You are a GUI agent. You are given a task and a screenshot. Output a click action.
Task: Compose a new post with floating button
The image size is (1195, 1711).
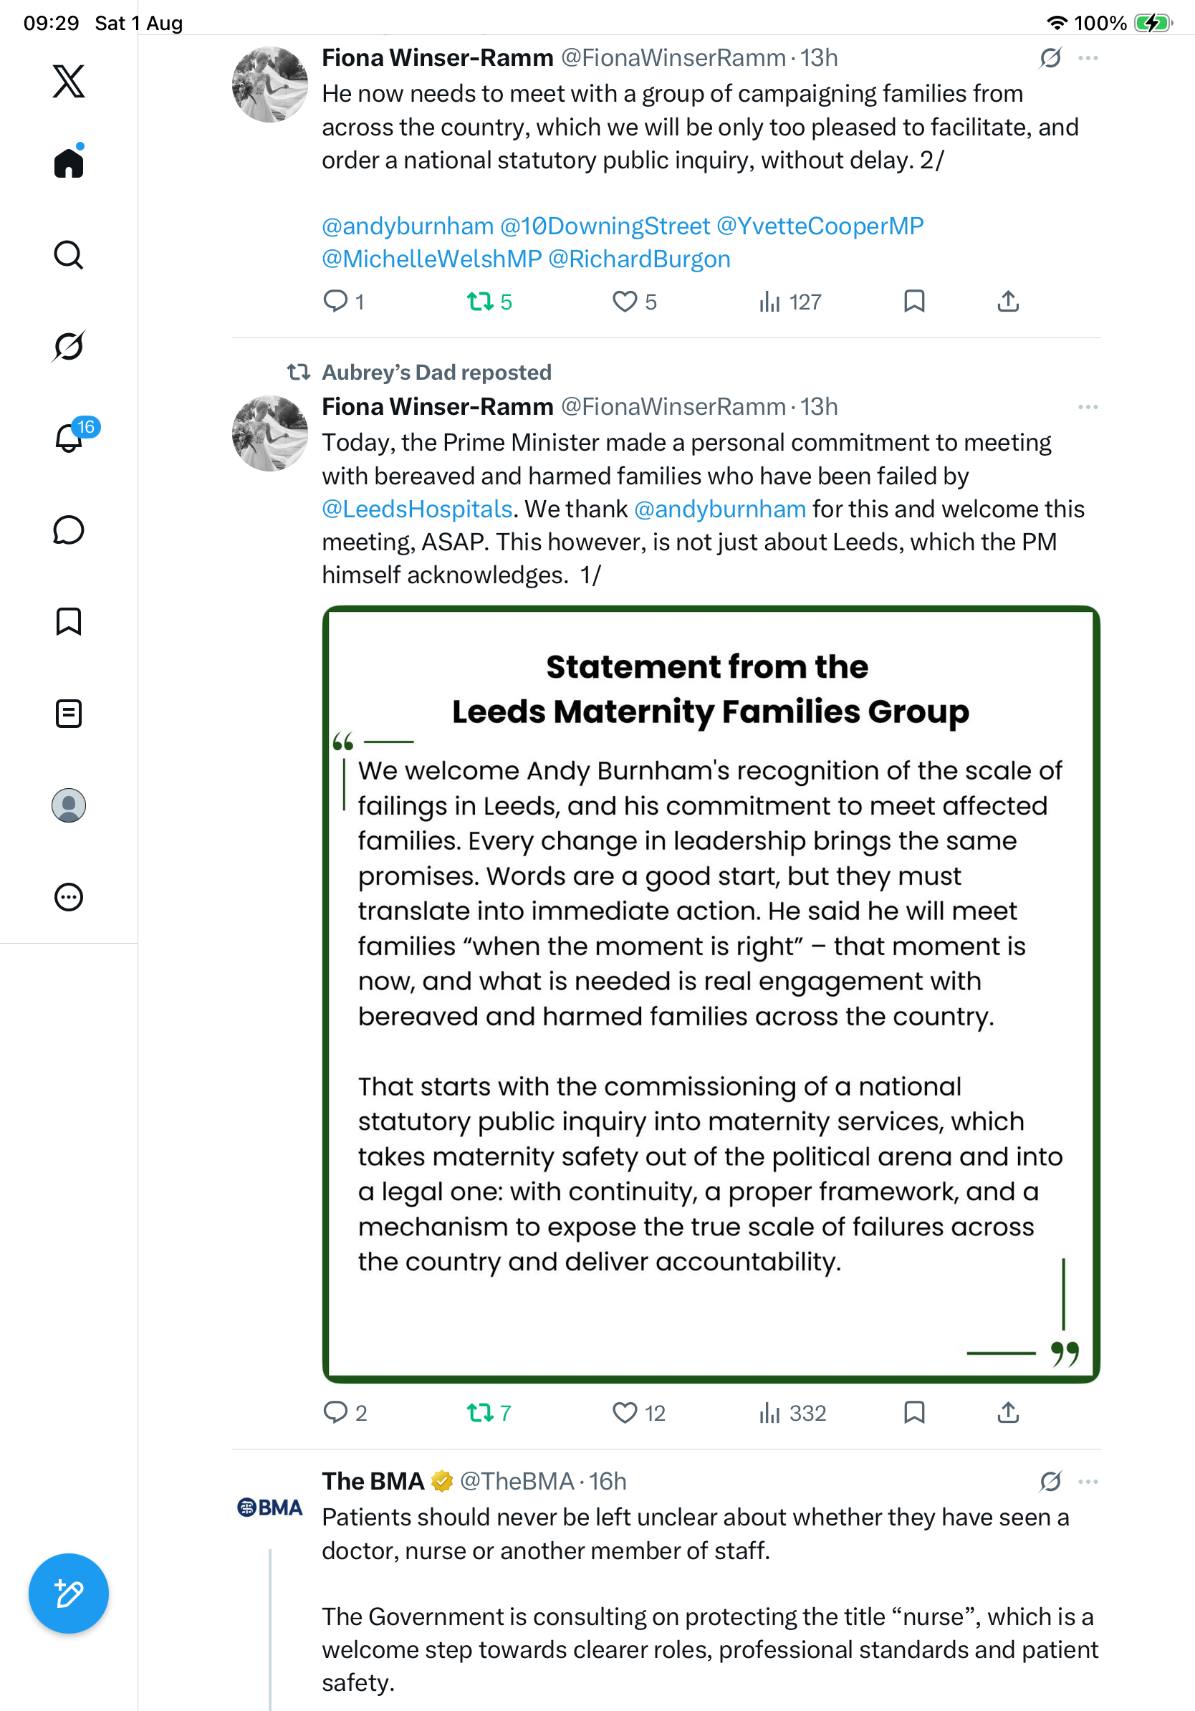pyautogui.click(x=69, y=1594)
